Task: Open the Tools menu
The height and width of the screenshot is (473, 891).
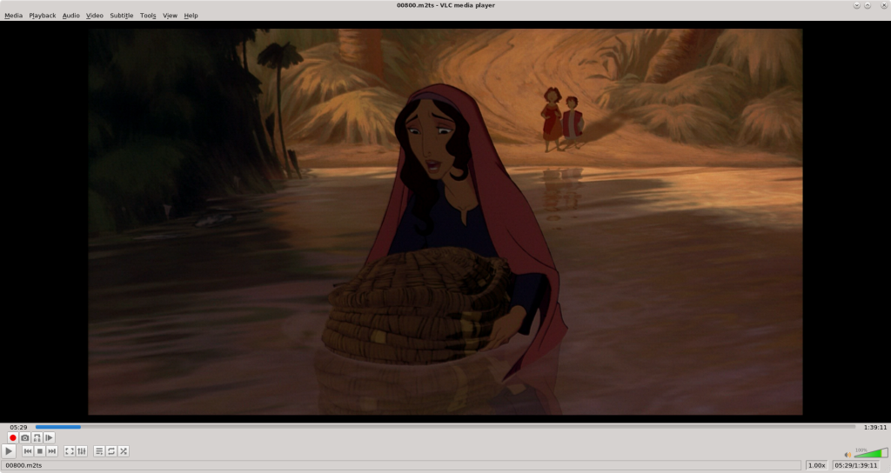Action: (148, 16)
